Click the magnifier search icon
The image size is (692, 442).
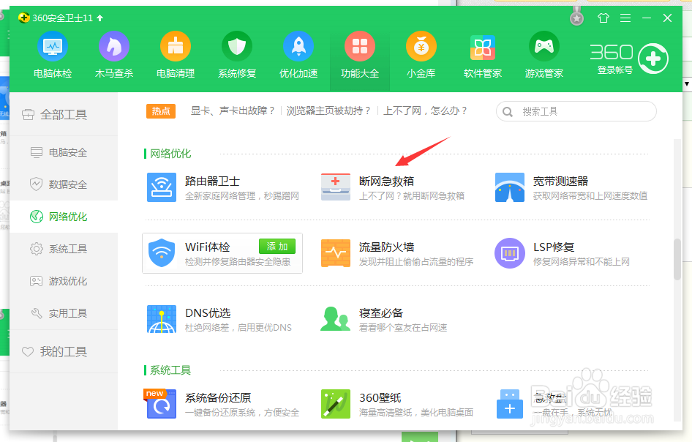[x=508, y=112]
